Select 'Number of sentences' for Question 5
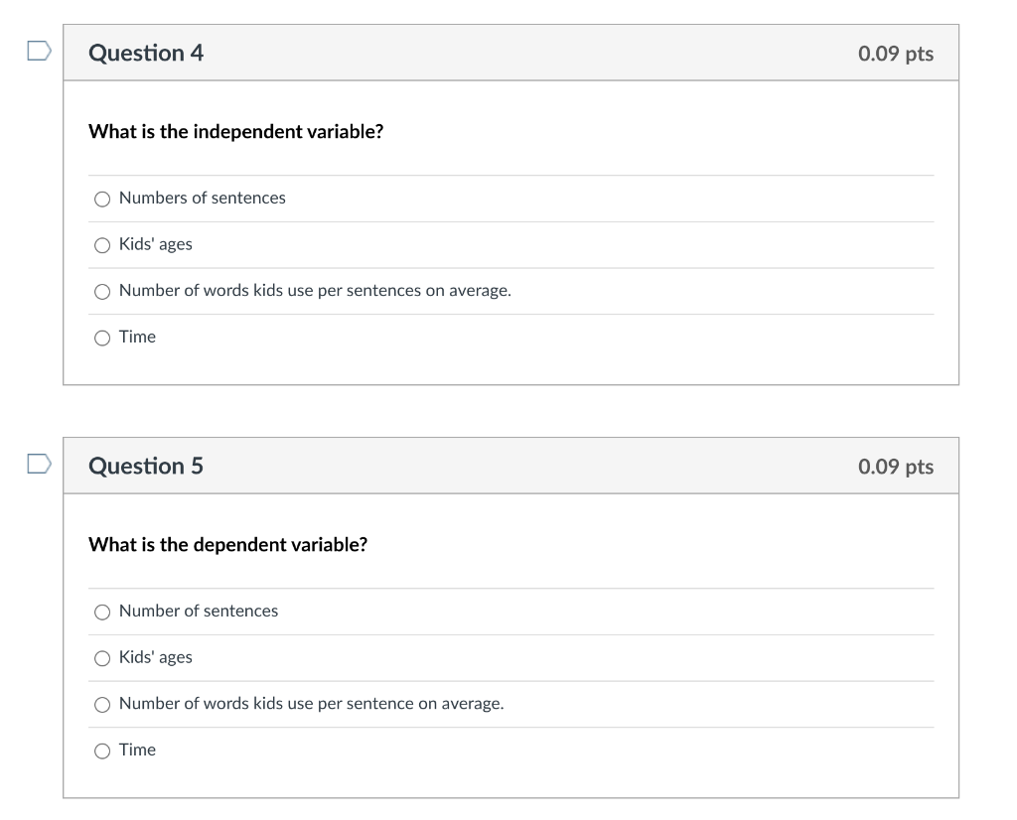This screenshot has width=1017, height=820. pos(102,612)
